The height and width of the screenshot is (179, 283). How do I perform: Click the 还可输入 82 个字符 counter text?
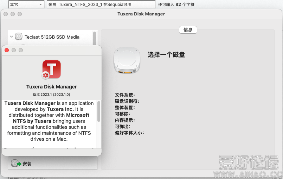[176, 5]
